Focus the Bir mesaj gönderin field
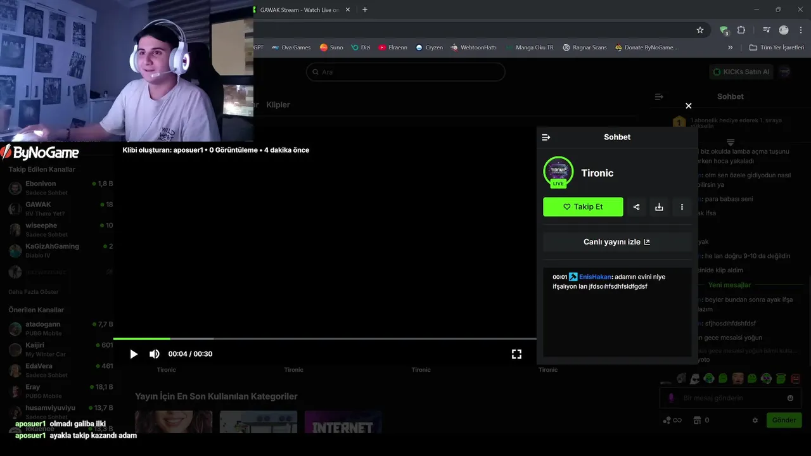The image size is (811, 456). 730,398
